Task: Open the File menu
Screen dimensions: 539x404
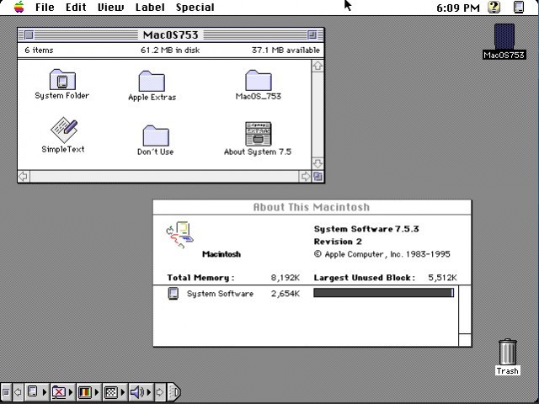Action: pos(45,8)
